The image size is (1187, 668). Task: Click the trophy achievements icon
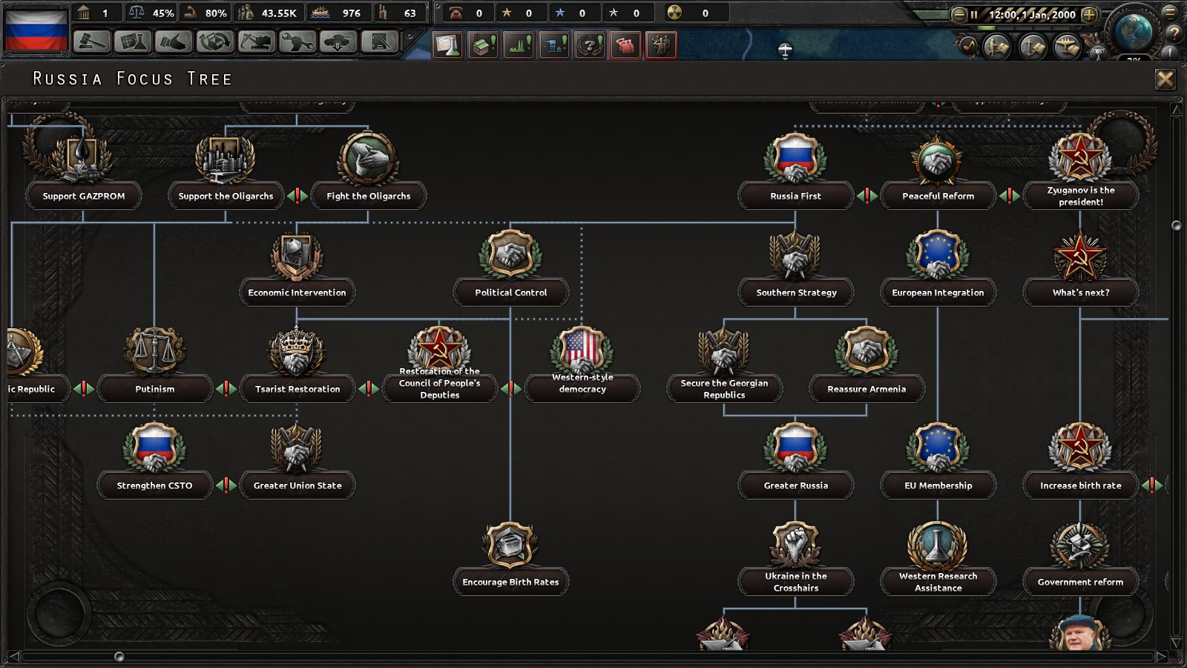pos(1098,51)
